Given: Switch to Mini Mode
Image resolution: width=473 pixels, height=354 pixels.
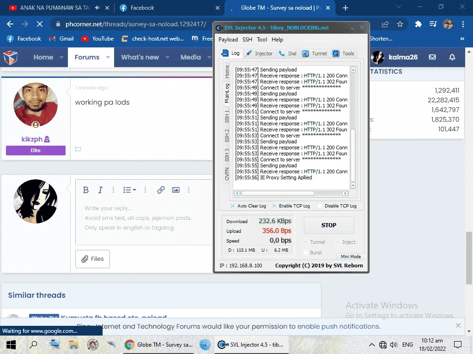Looking at the screenshot, I should click(x=351, y=256).
